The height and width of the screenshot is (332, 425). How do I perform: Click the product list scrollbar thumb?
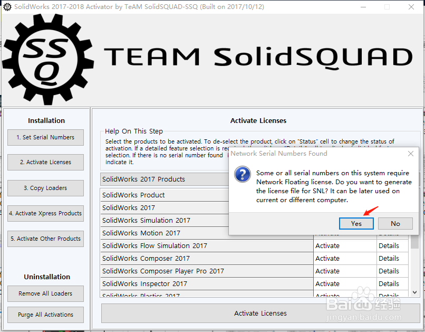point(414,241)
